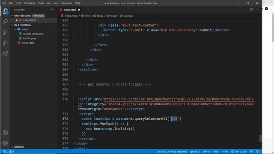Select index.html under Open Editors
Image resolution: width=274 pixels, height=154 pixels.
(30, 20)
